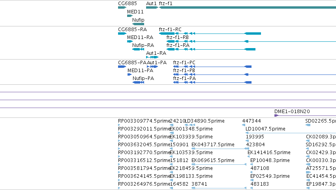The image size is (336, 190).
Task: Select the Nufip-RA transcript label
Action: pyautogui.click(x=143, y=45)
